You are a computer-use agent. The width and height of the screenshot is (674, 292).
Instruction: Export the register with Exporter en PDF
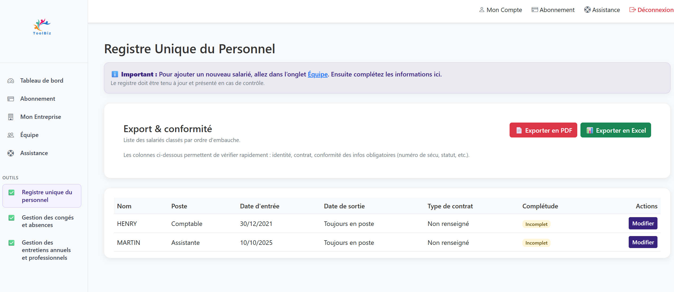pyautogui.click(x=543, y=130)
